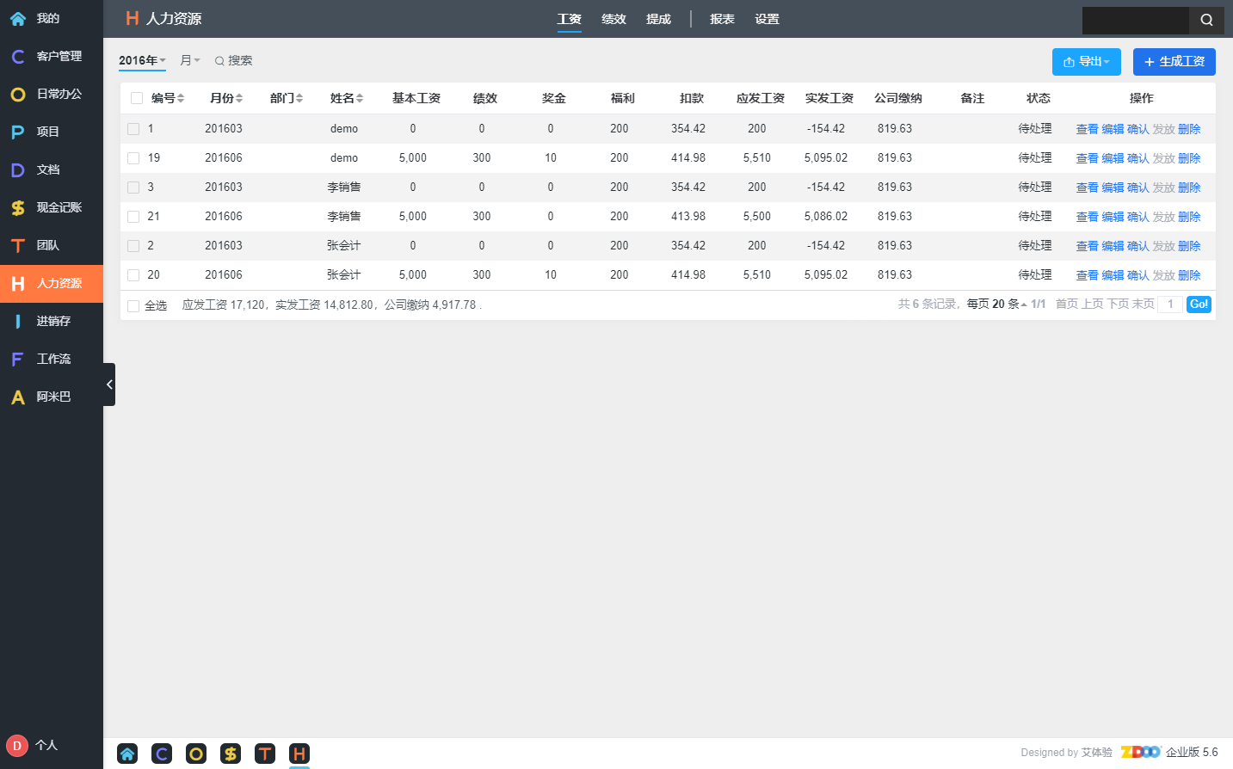
Task: Open the 项目 module in sidebar
Action: 52,132
